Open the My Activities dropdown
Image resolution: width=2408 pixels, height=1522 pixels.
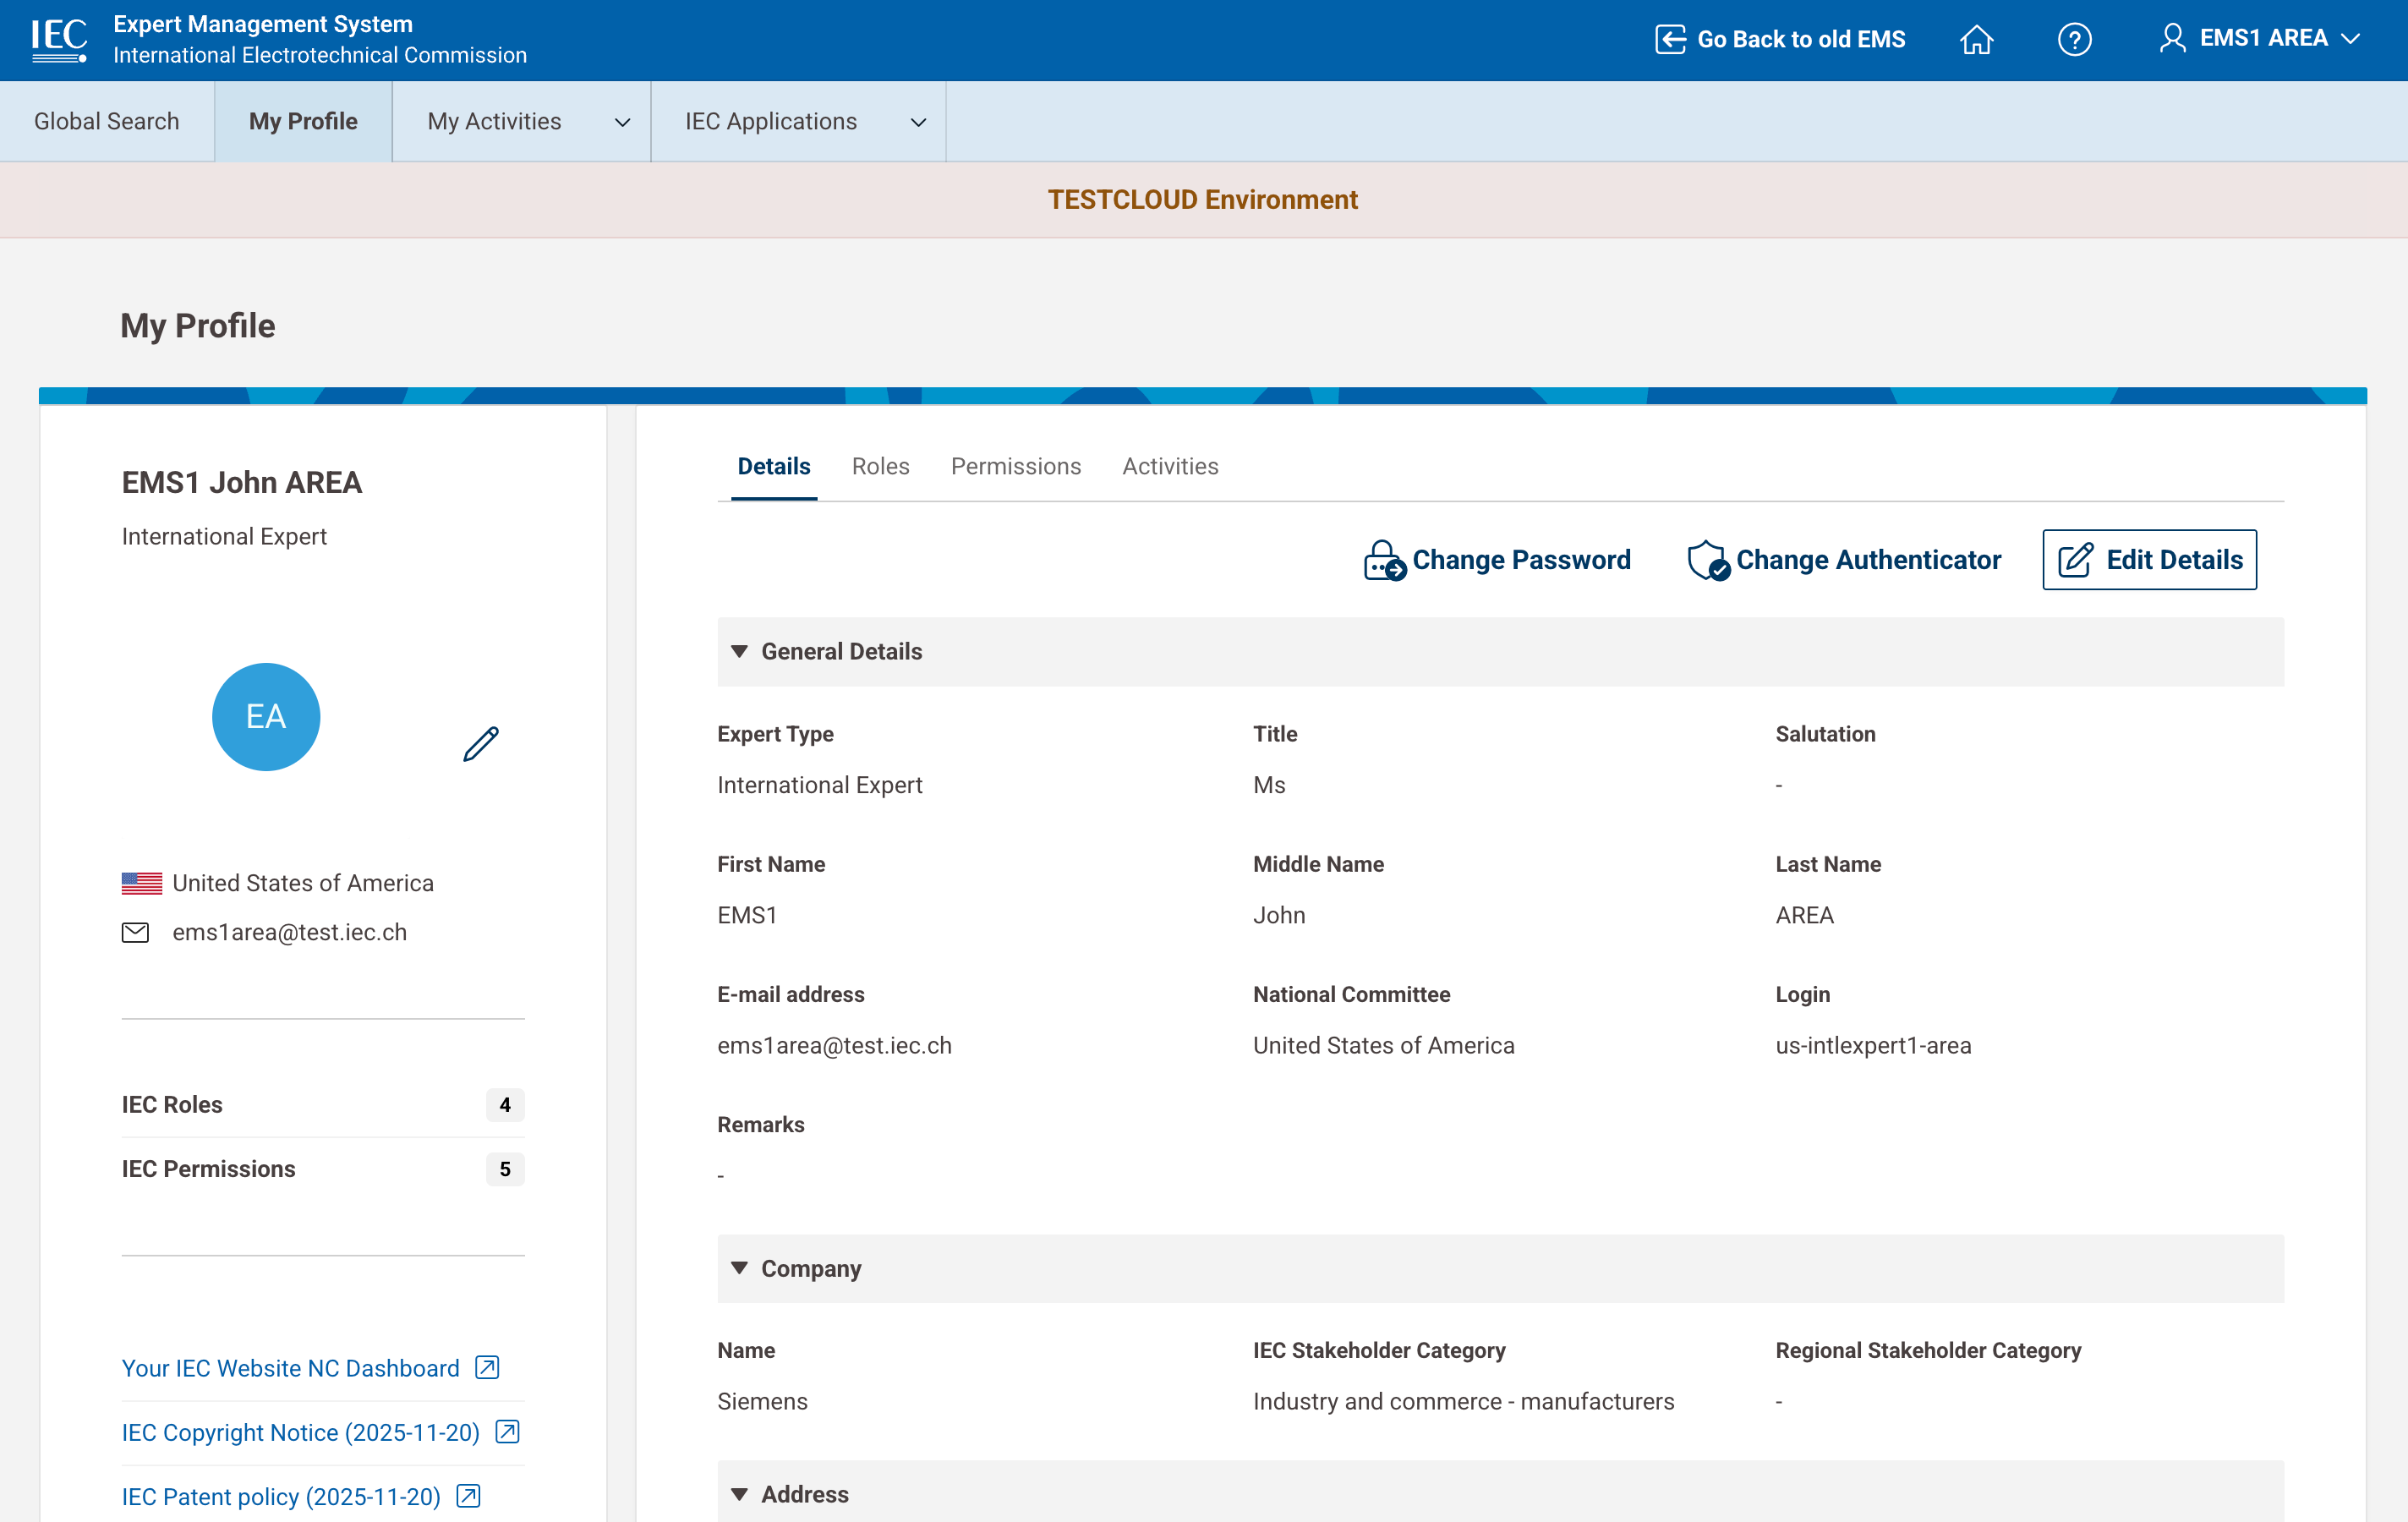click(x=521, y=121)
